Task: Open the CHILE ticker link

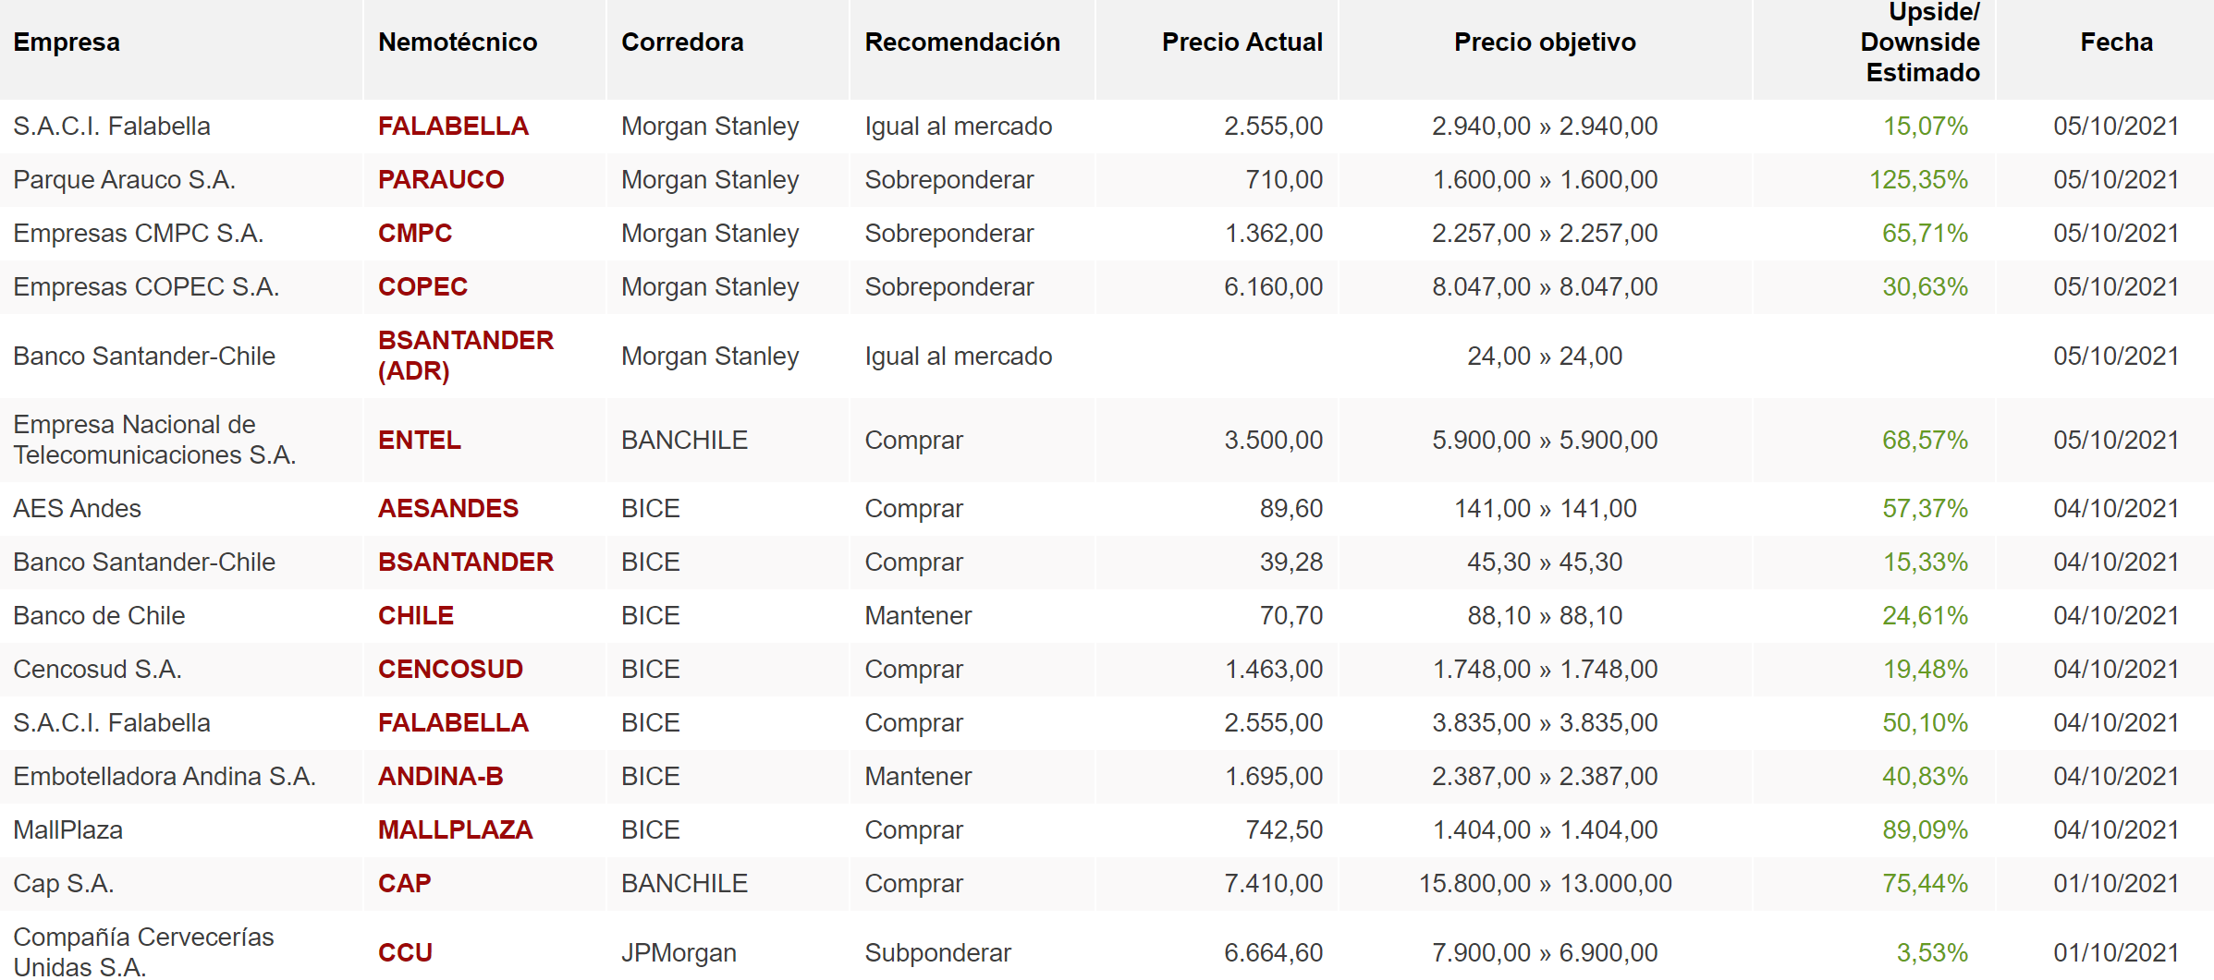Action: (x=416, y=615)
